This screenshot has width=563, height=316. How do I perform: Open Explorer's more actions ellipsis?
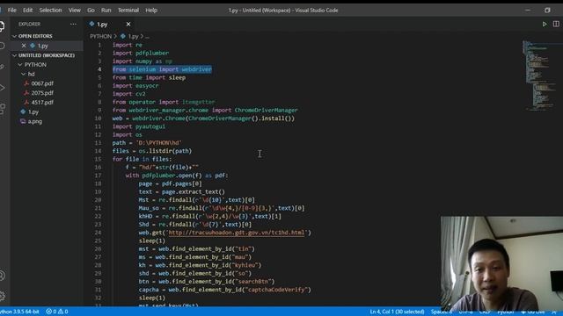[x=73, y=24]
